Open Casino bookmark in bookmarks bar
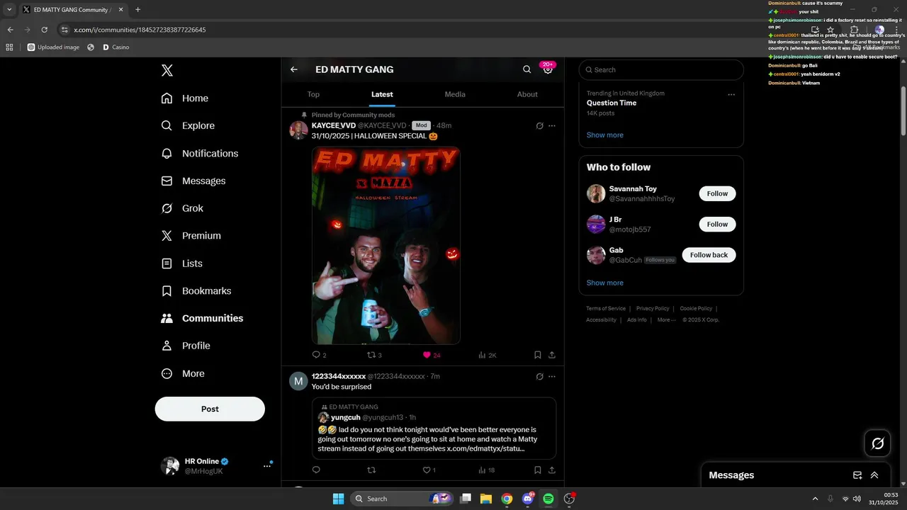 click(116, 47)
